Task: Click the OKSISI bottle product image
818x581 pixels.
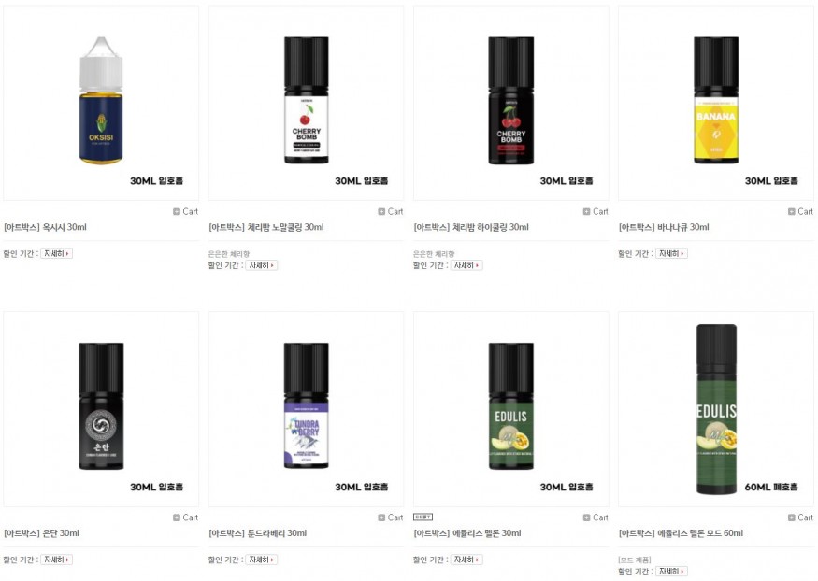Action: tap(101, 103)
